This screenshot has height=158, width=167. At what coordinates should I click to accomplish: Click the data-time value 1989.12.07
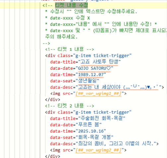point(91,74)
